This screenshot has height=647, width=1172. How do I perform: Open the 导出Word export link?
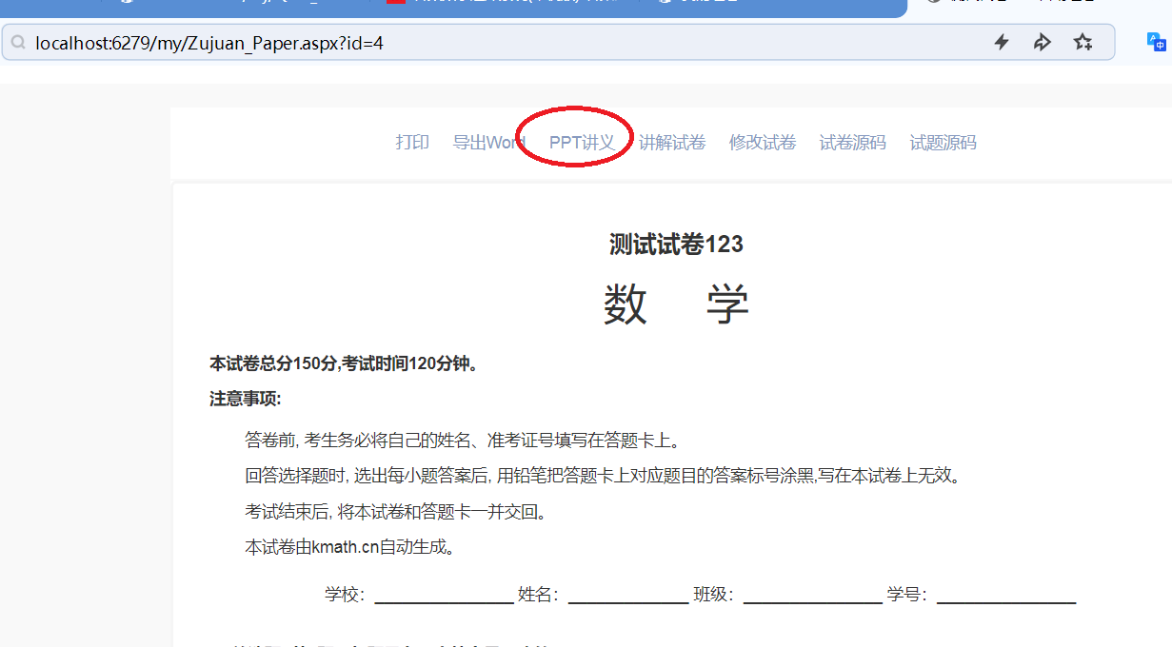pyautogui.click(x=488, y=142)
